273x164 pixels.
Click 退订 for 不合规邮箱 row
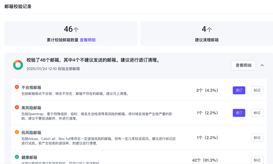click(x=239, y=90)
